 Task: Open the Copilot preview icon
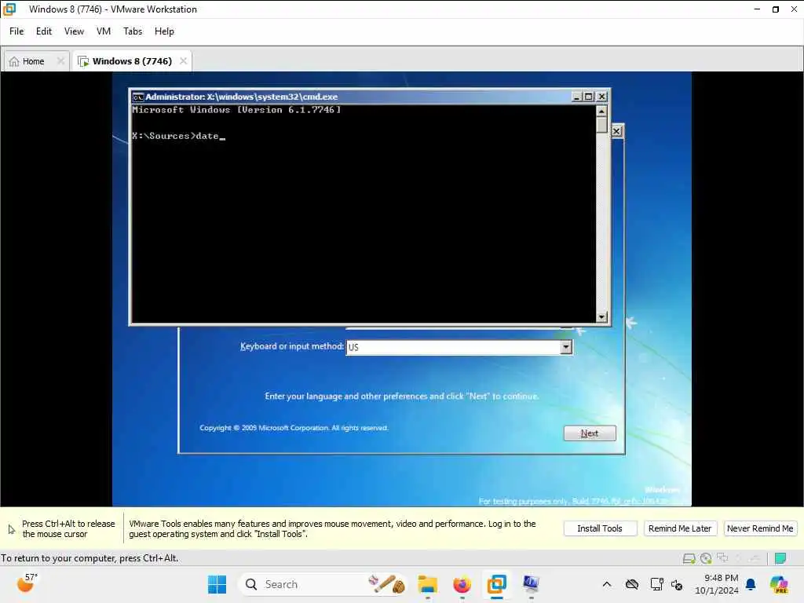click(779, 584)
